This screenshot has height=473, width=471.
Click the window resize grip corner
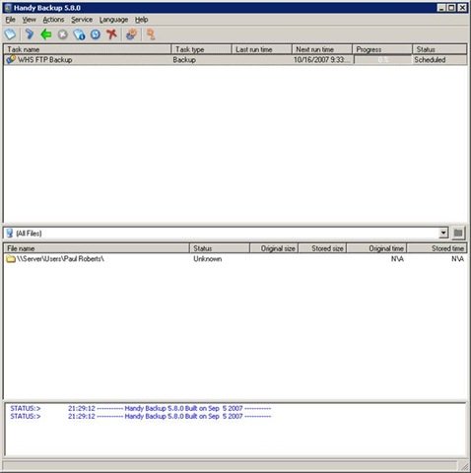click(464, 466)
